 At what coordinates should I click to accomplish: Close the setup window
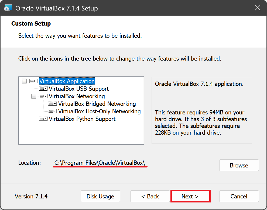coord(258,8)
